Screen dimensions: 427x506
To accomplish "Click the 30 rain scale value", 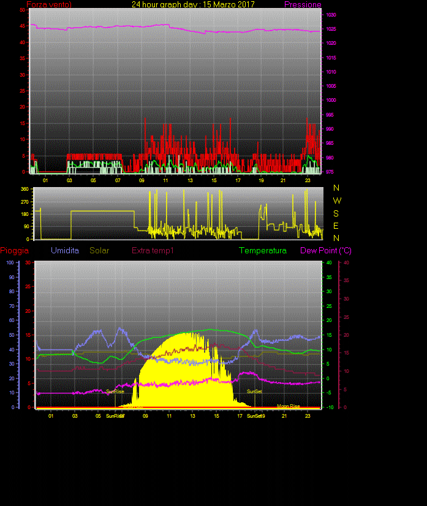I will point(28,263).
